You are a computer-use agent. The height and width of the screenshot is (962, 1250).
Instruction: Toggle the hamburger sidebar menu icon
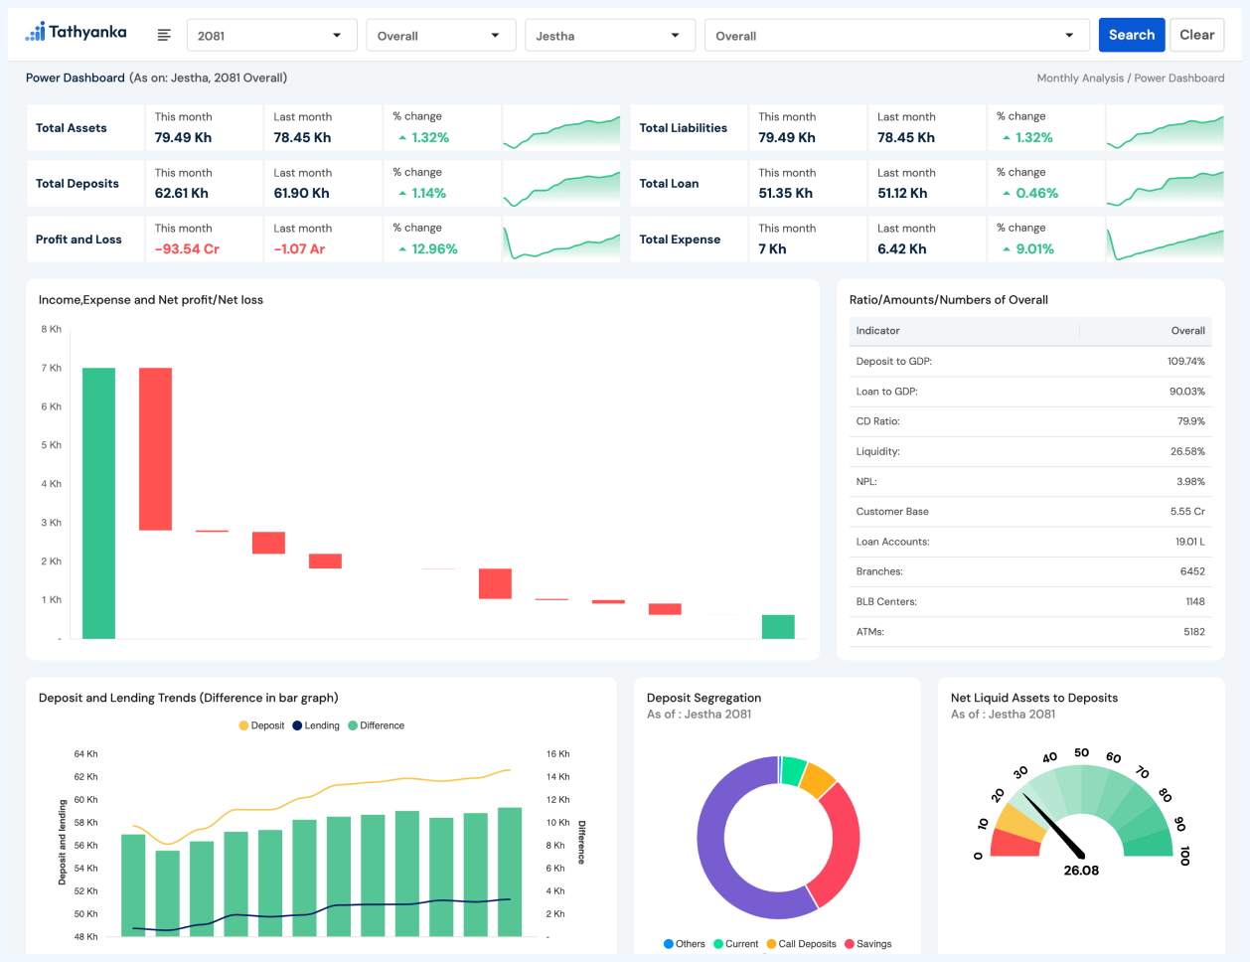click(x=164, y=36)
